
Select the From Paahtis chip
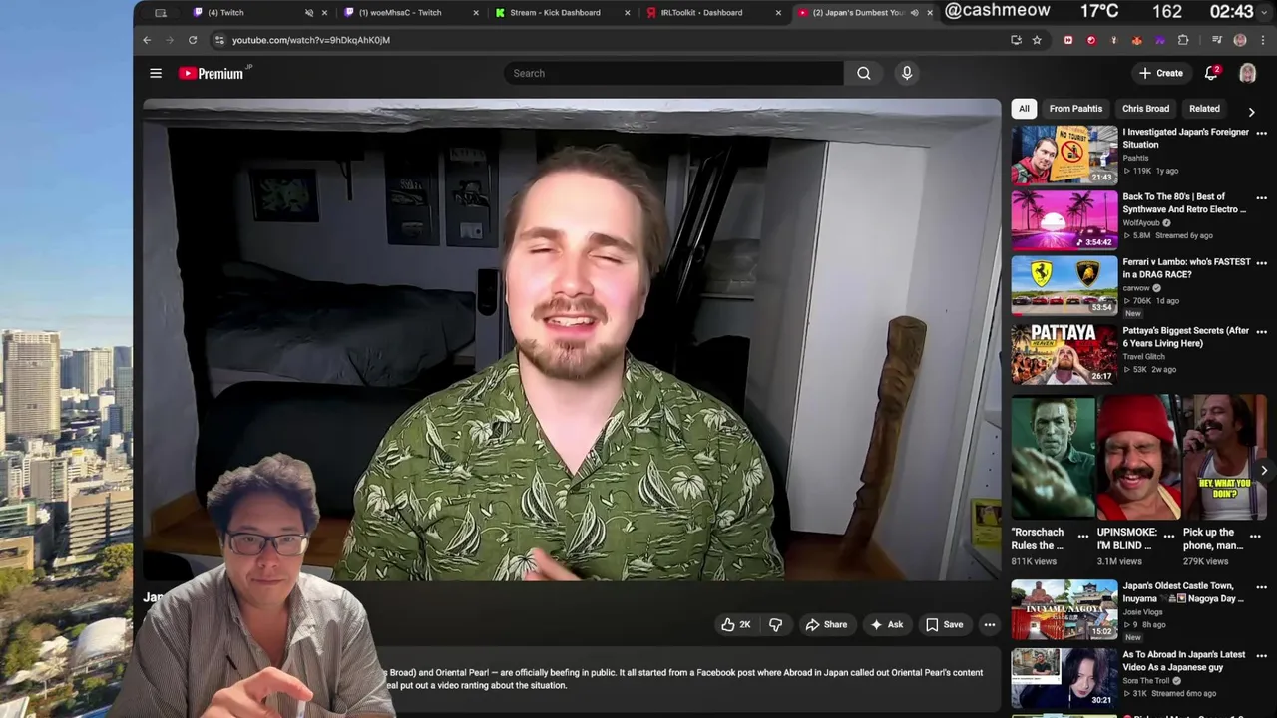[1075, 109]
